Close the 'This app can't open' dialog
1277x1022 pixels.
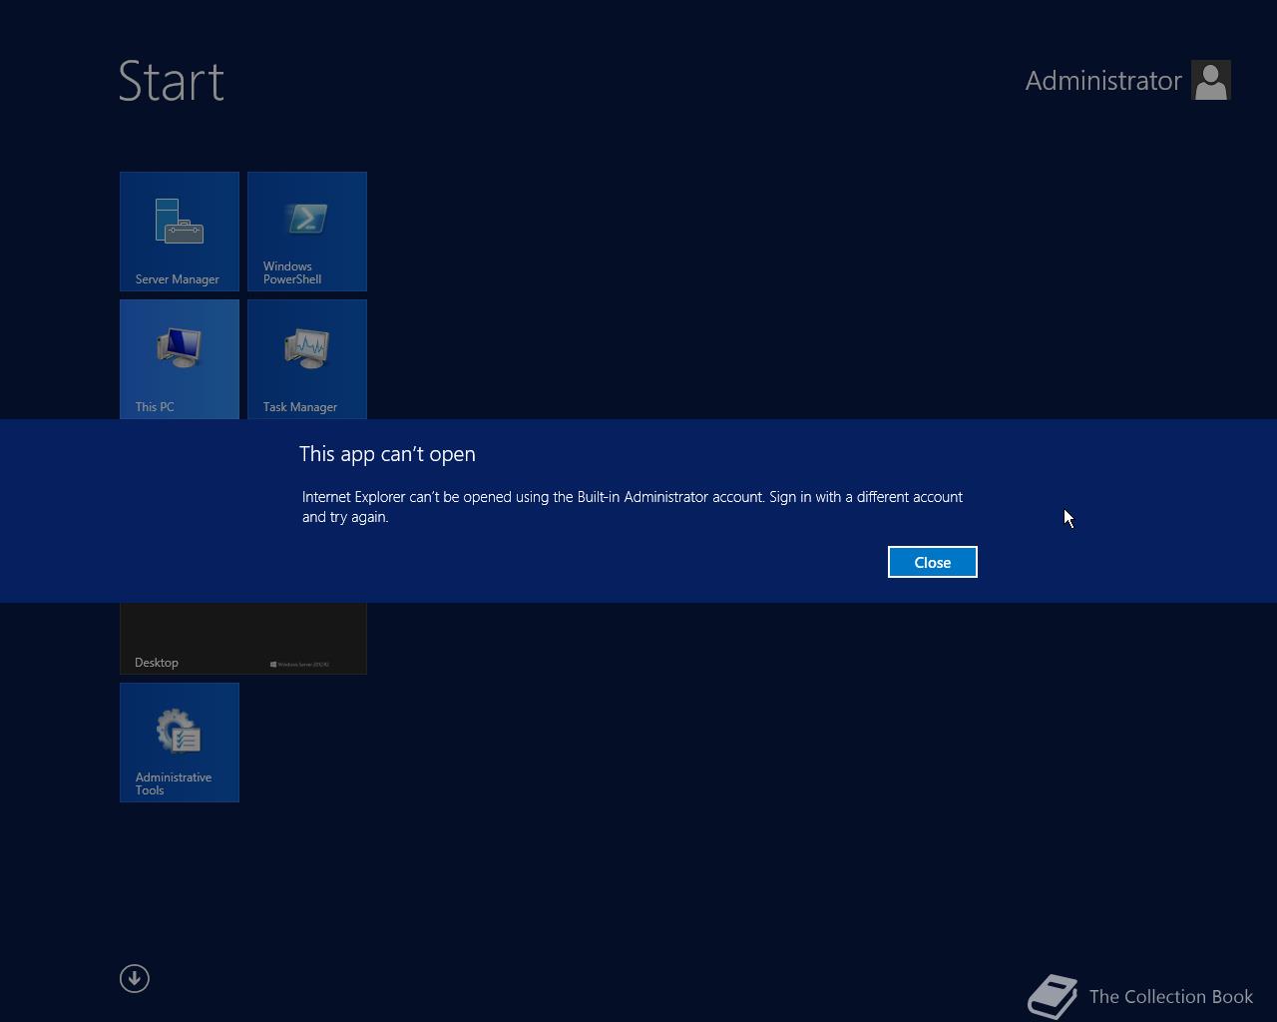coord(932,562)
